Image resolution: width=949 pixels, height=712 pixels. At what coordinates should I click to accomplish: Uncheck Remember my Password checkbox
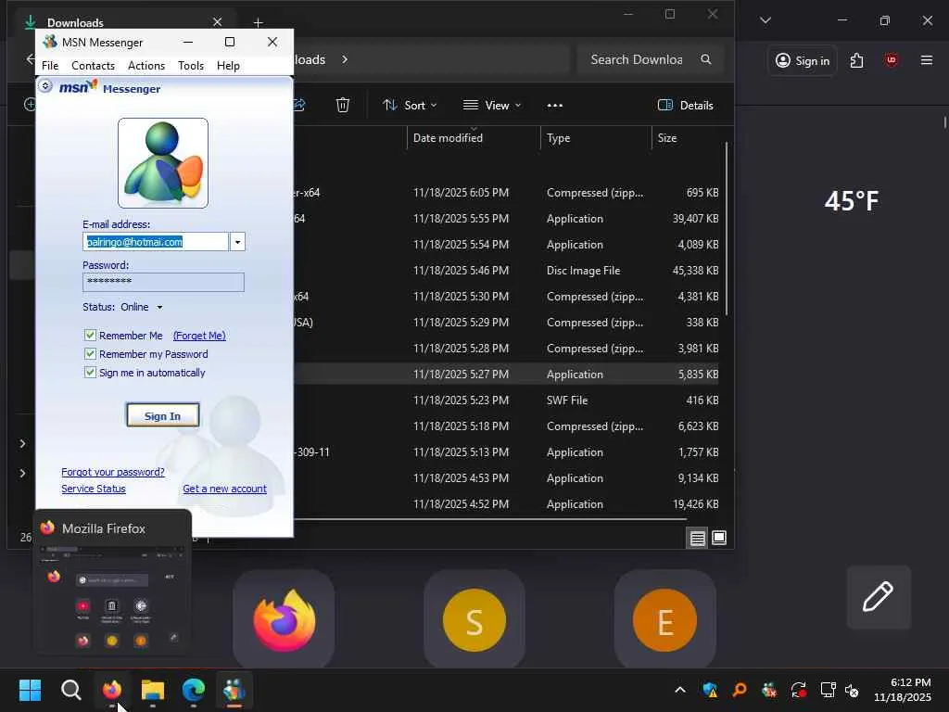click(x=90, y=353)
